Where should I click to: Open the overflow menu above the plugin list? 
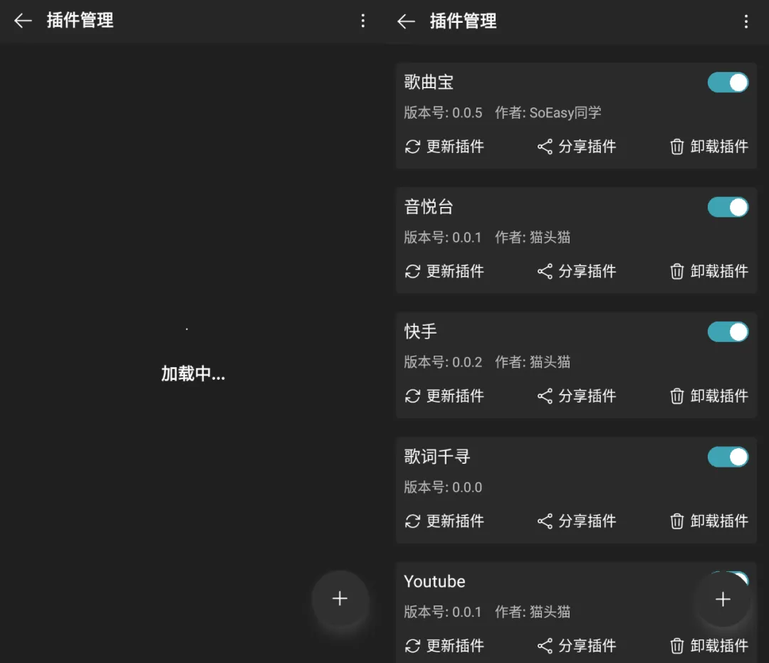tap(746, 21)
